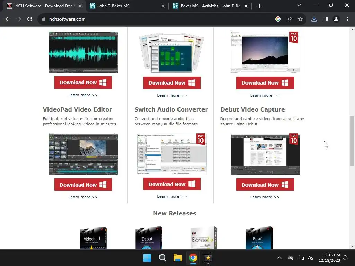The width and height of the screenshot is (355, 266).
Task: Click Debut Video Capture heading
Action: (252, 109)
